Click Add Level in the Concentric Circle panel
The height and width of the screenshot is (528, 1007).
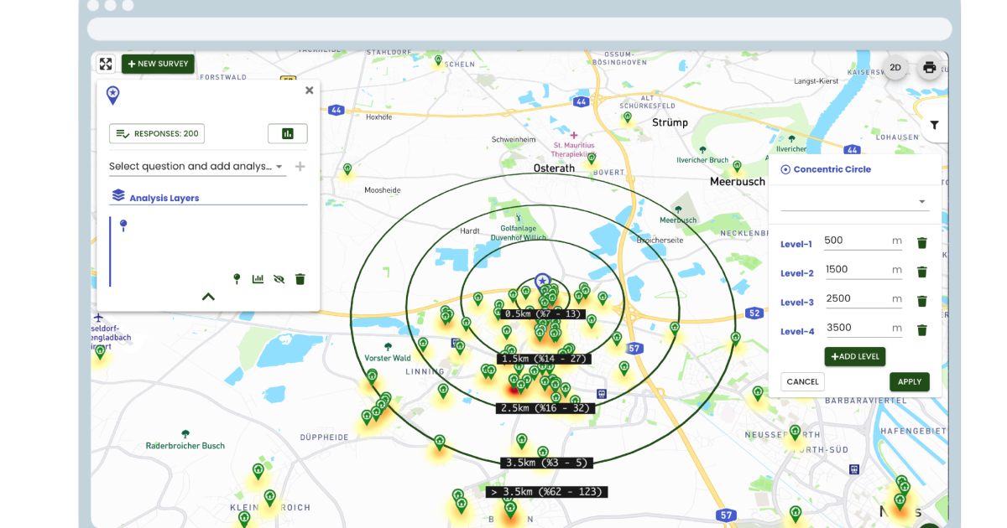pos(854,356)
